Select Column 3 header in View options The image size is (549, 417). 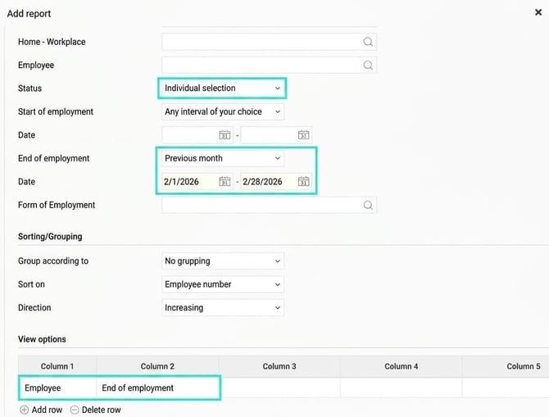click(279, 366)
